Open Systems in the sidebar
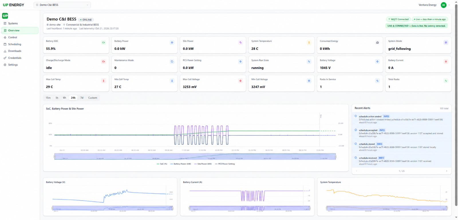 click(20, 23)
